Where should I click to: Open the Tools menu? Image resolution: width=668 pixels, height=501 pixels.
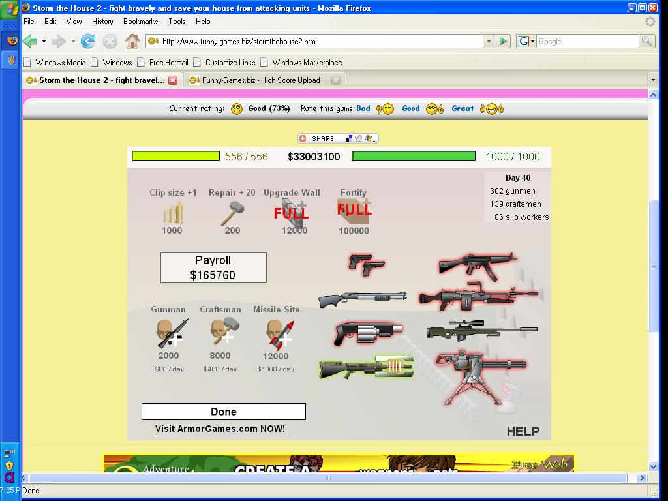(x=177, y=22)
